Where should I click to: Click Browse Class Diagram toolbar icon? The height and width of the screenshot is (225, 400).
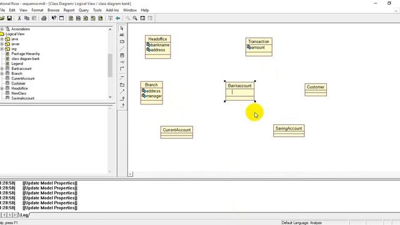pos(71,18)
